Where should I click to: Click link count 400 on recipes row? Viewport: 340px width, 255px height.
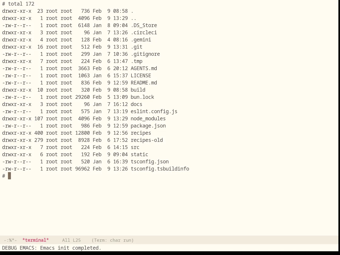(x=39, y=133)
